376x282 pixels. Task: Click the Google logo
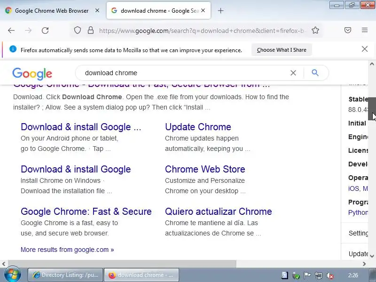[32, 74]
